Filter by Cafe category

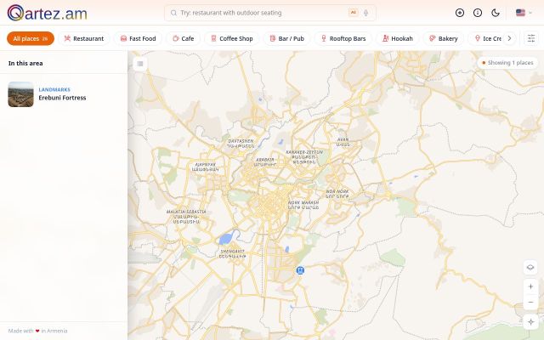[x=184, y=38]
